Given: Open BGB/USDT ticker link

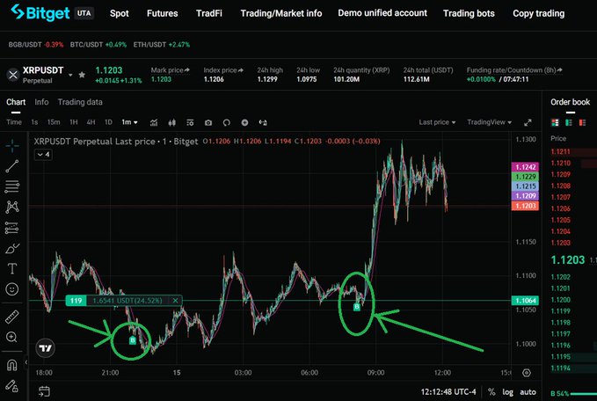Looking at the screenshot, I should (36, 45).
